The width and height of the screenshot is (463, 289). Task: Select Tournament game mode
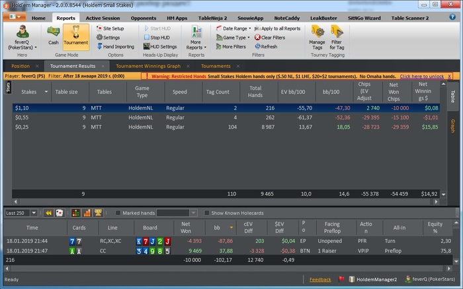(x=76, y=36)
